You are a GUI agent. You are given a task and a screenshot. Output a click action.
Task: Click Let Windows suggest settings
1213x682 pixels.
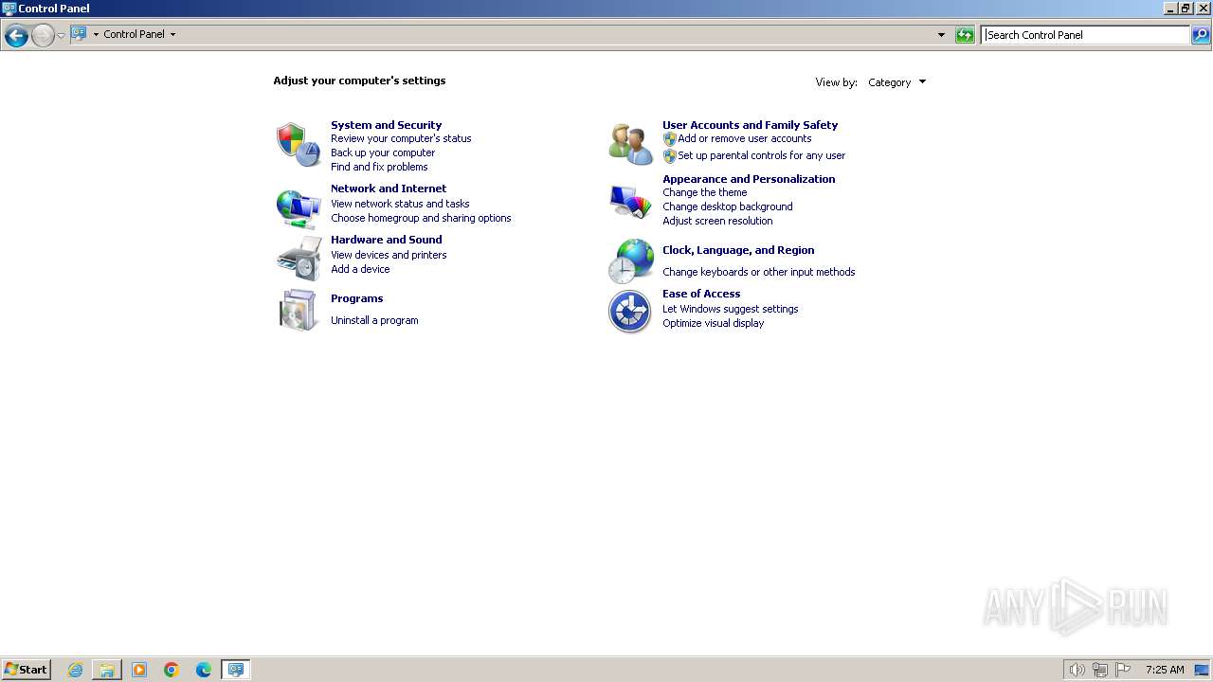[x=731, y=309]
